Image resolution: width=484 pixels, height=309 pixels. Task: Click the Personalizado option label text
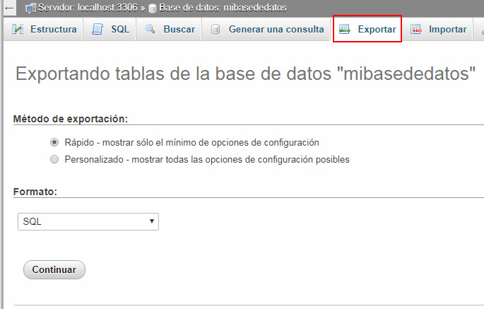pyautogui.click(x=207, y=159)
